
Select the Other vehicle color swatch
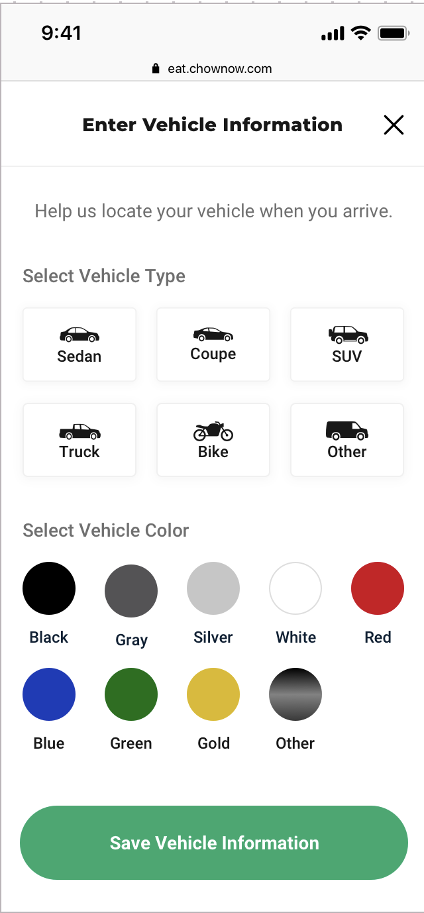[295, 694]
